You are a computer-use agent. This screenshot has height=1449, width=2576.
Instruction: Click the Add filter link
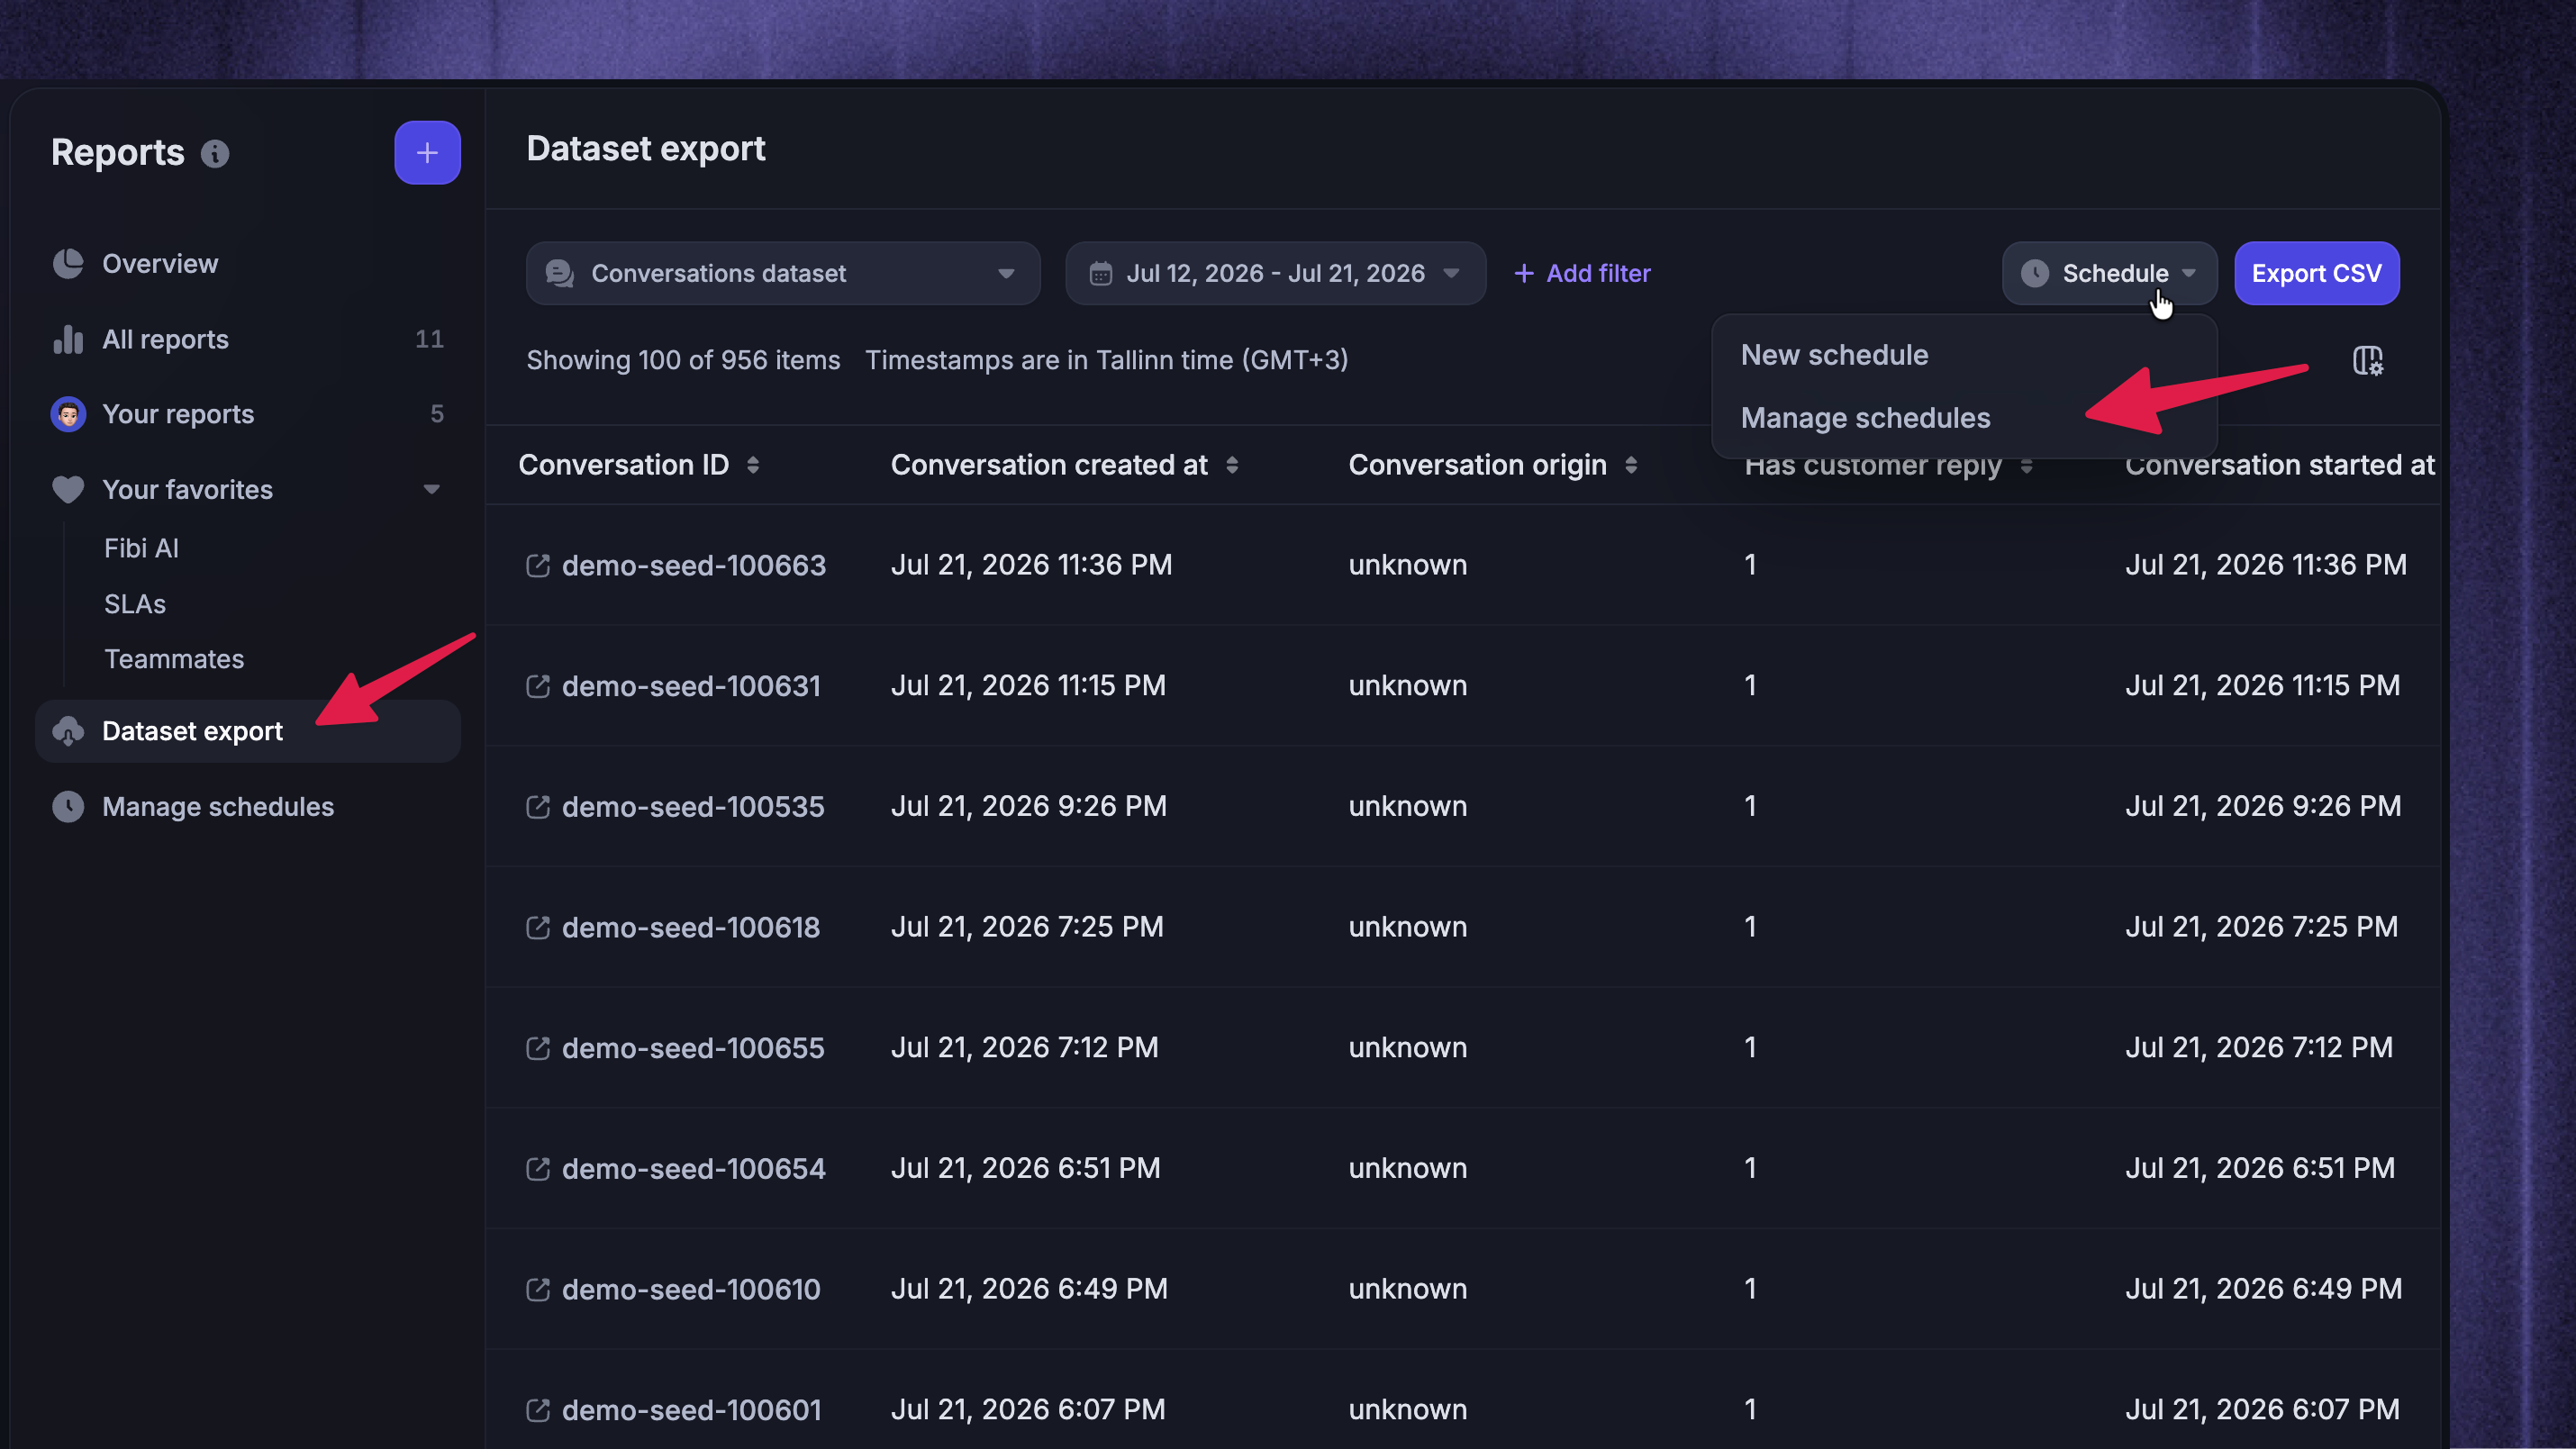click(x=1582, y=273)
